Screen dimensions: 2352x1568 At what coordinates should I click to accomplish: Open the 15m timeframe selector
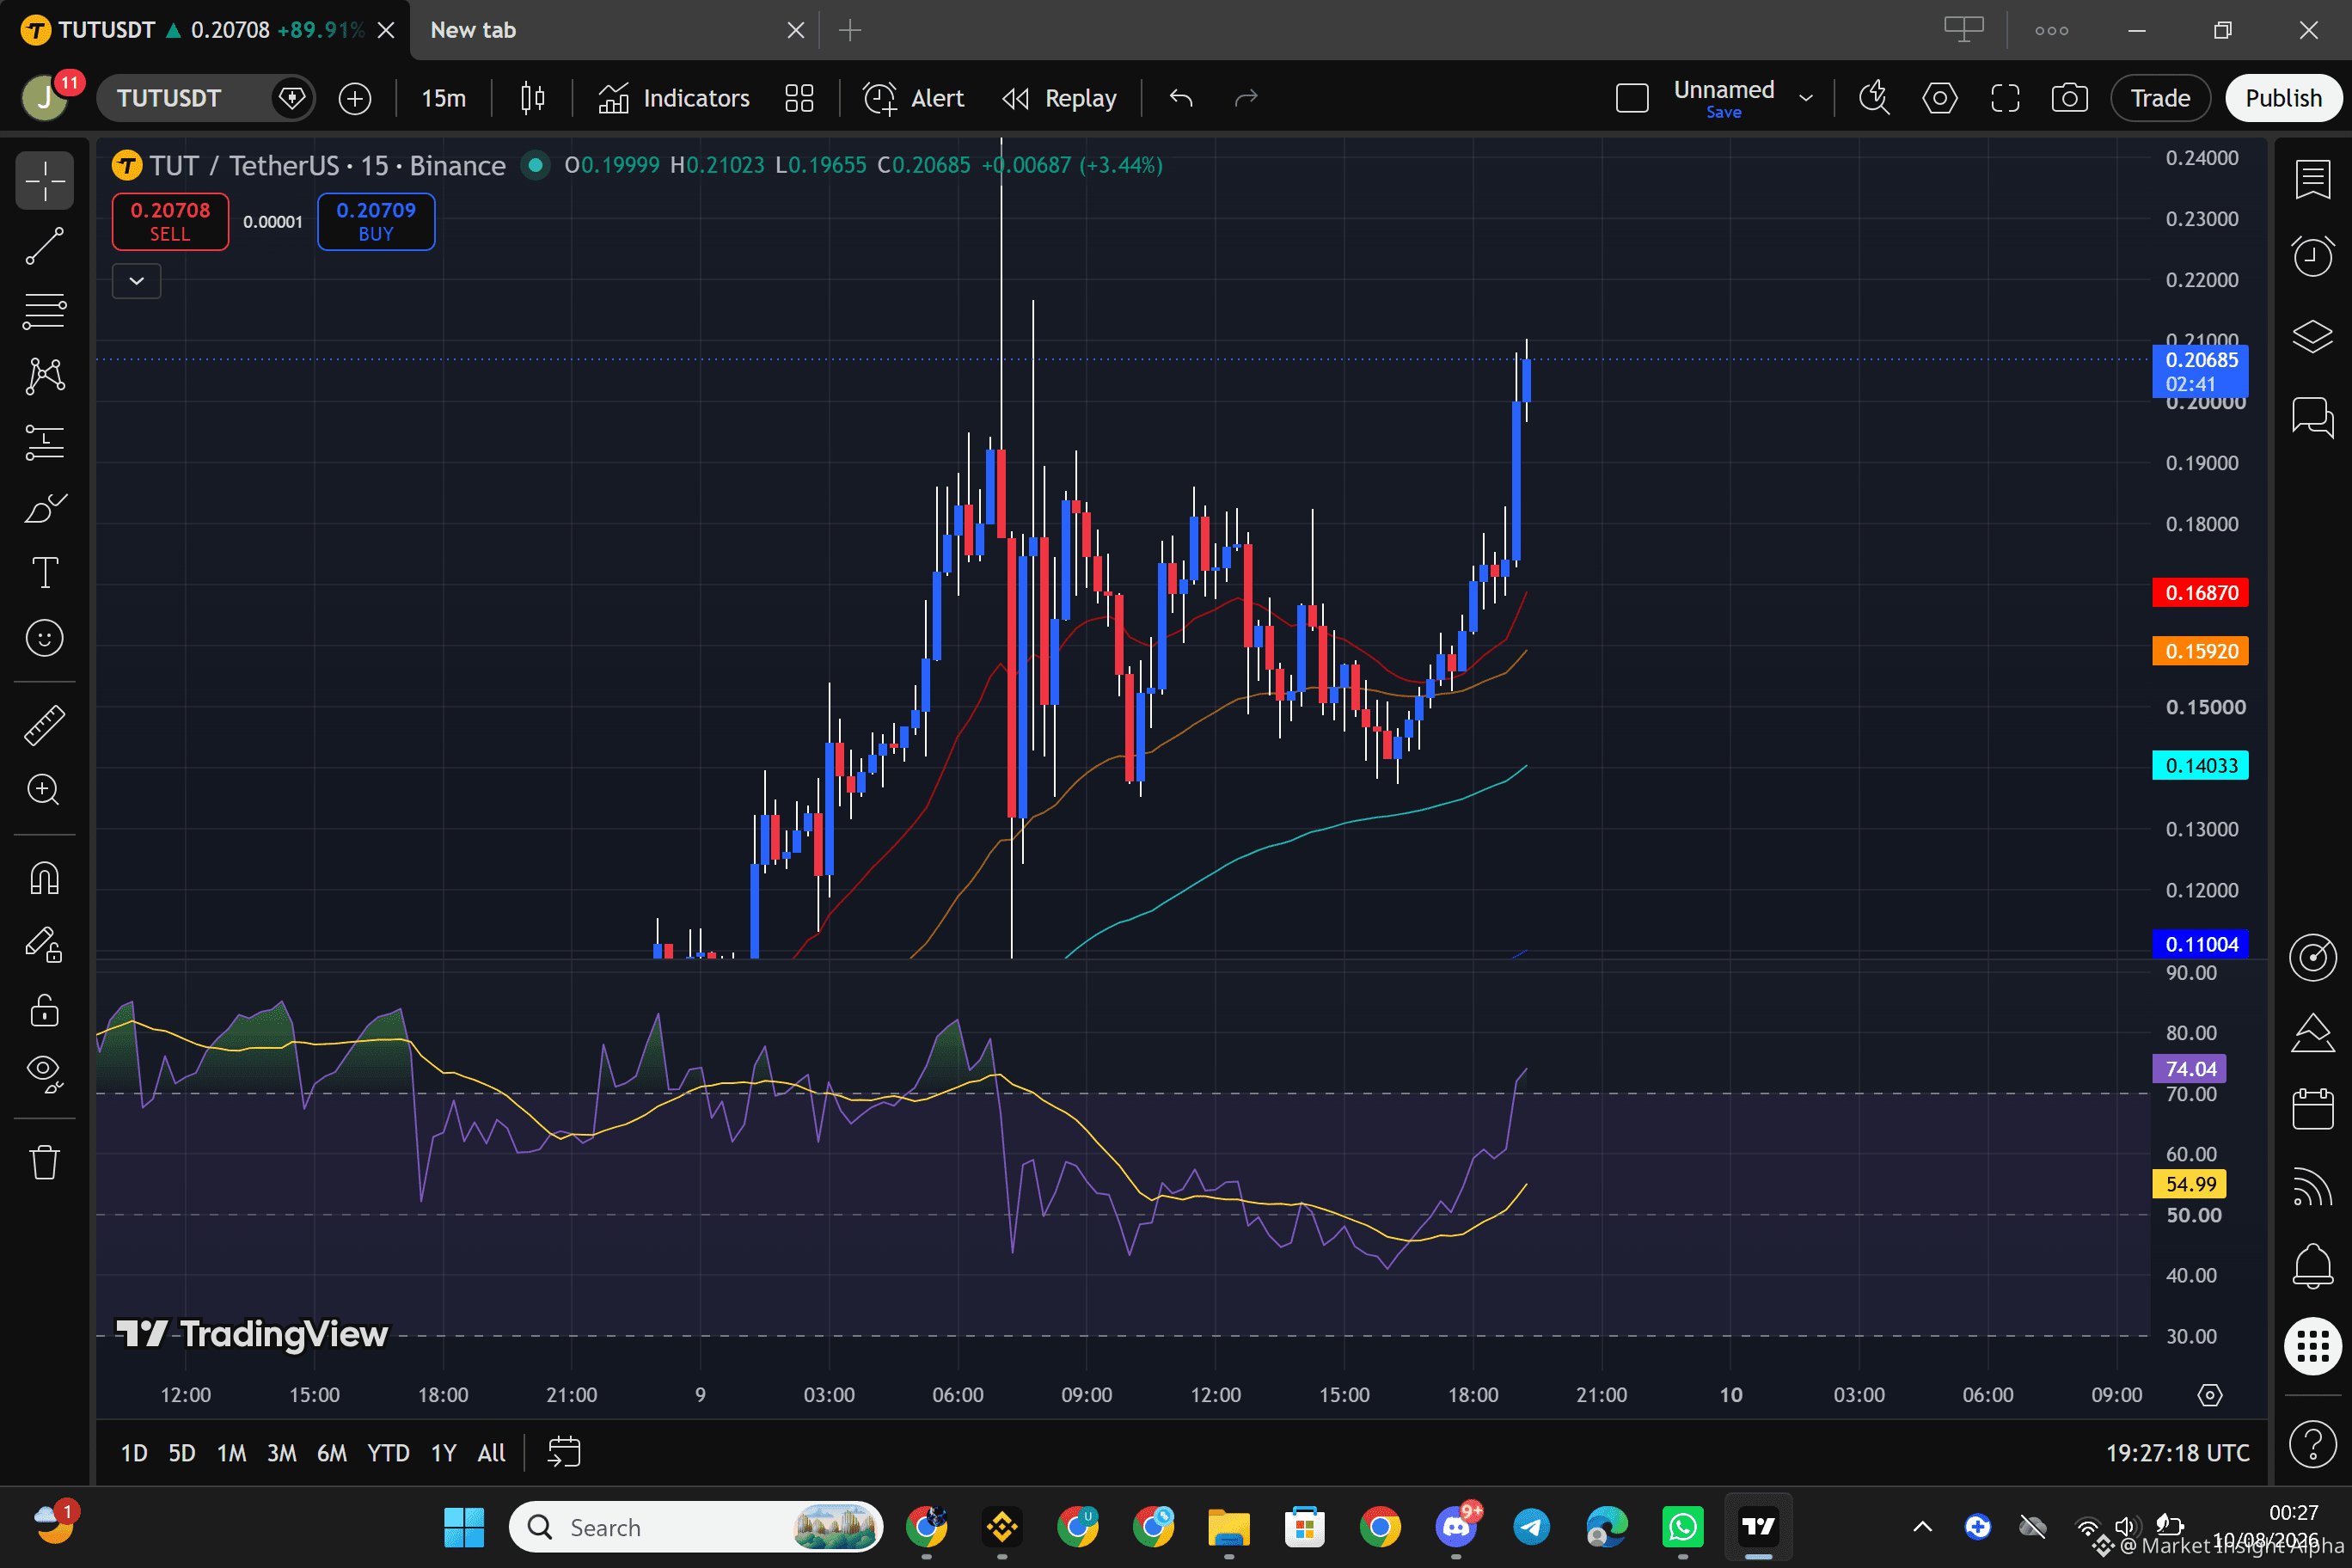(443, 98)
